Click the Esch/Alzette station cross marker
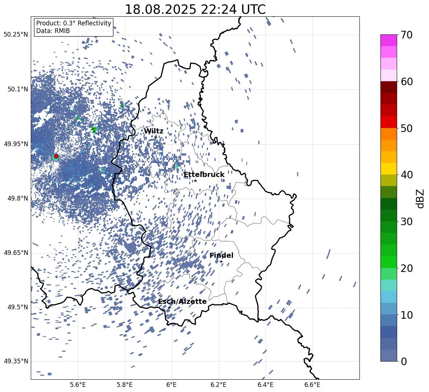The image size is (429, 392). coord(169,308)
